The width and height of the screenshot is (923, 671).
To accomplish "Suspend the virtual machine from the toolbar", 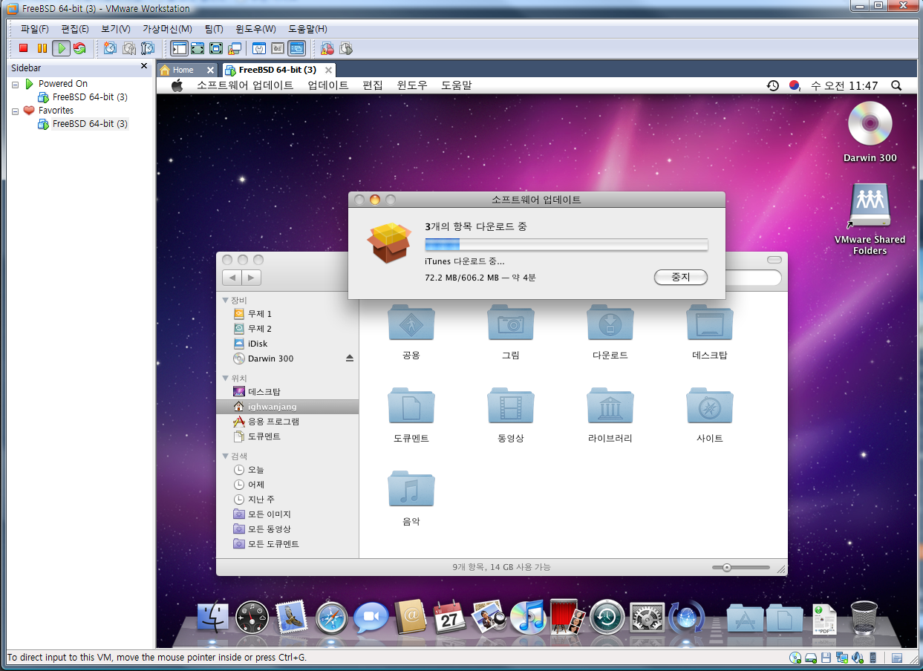I will [42, 48].
